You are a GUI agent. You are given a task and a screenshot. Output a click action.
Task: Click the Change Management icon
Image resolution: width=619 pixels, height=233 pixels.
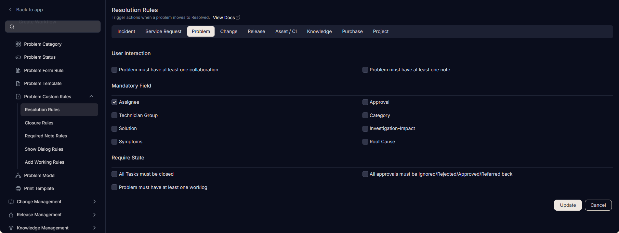point(11,202)
